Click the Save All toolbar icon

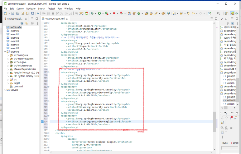coord(17,13)
